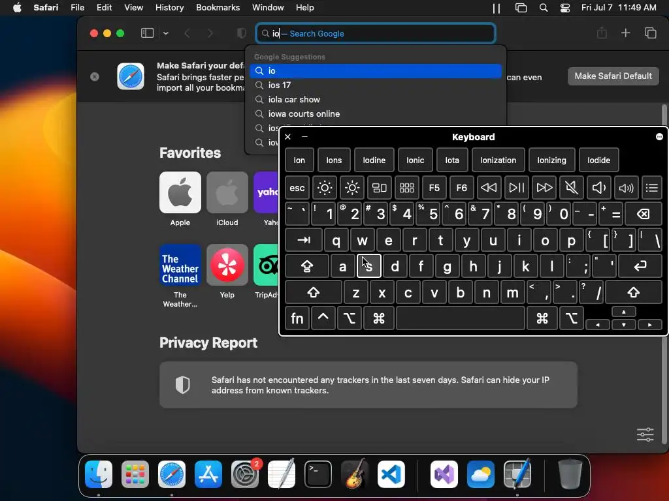Toggle the left command key
This screenshot has height=501, width=669.
point(378,318)
